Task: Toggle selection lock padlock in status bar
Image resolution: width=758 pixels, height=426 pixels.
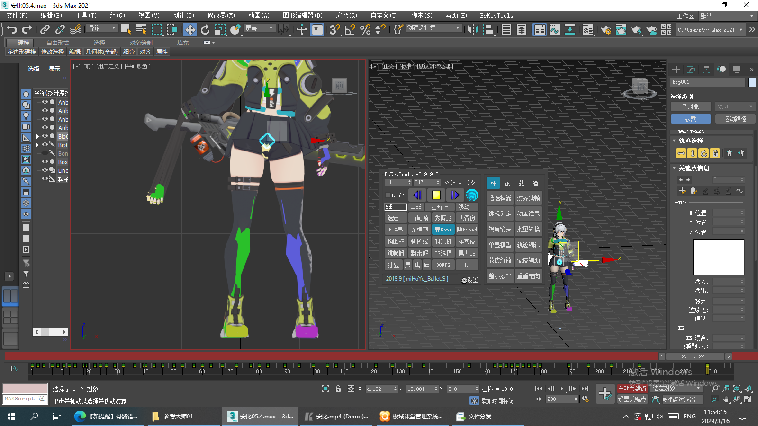Action: [338, 389]
